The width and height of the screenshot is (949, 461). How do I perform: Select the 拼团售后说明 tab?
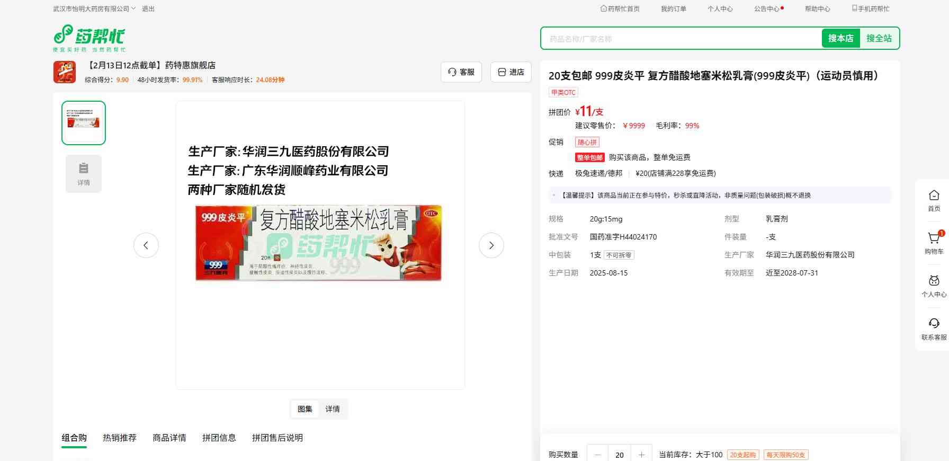[x=277, y=438]
